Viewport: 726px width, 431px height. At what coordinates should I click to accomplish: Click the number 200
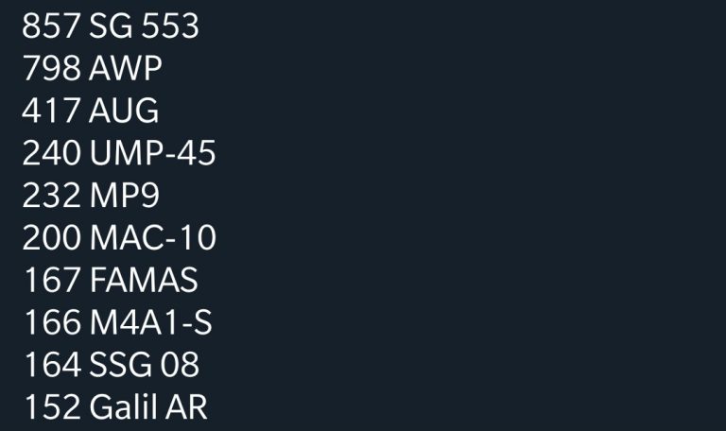coord(51,238)
